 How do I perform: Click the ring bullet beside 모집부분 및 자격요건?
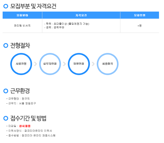(x=6, y=6)
